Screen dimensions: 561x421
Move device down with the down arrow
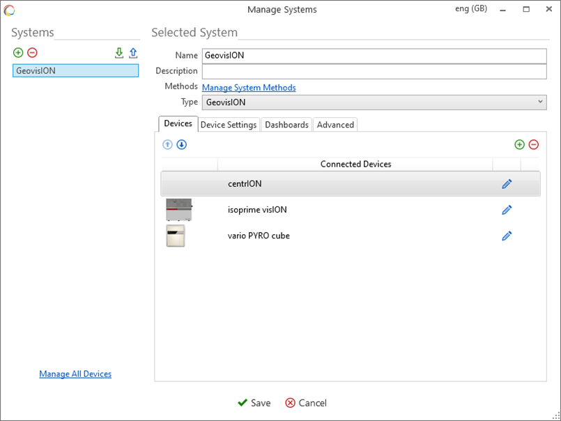181,144
